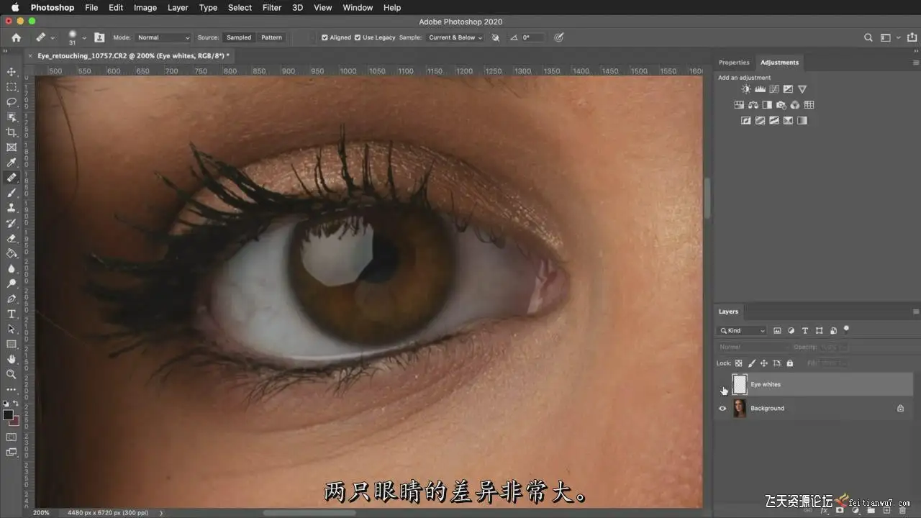Select the Rectangular Marquee tool
Image resolution: width=921 pixels, height=518 pixels.
pyautogui.click(x=12, y=87)
